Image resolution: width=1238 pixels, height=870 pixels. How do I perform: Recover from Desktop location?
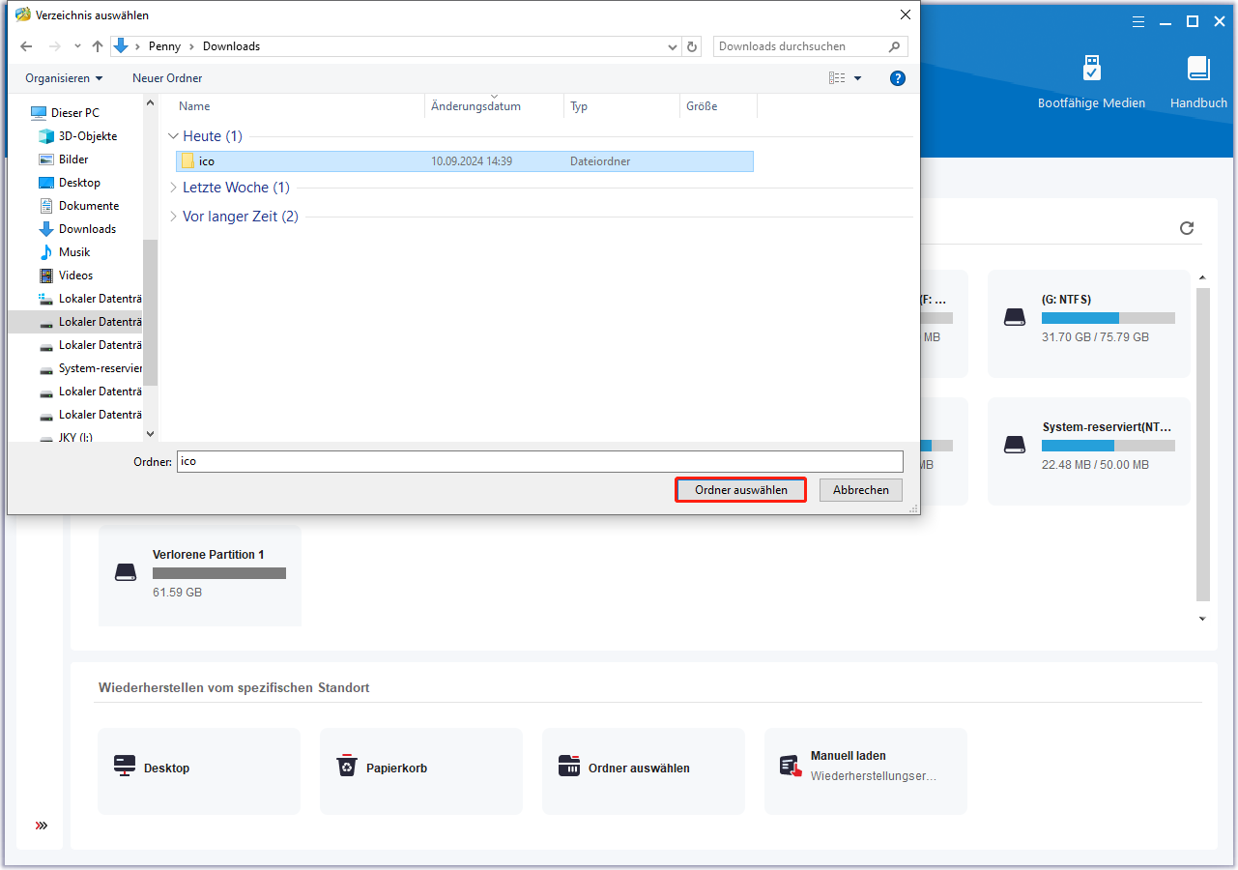(x=199, y=770)
